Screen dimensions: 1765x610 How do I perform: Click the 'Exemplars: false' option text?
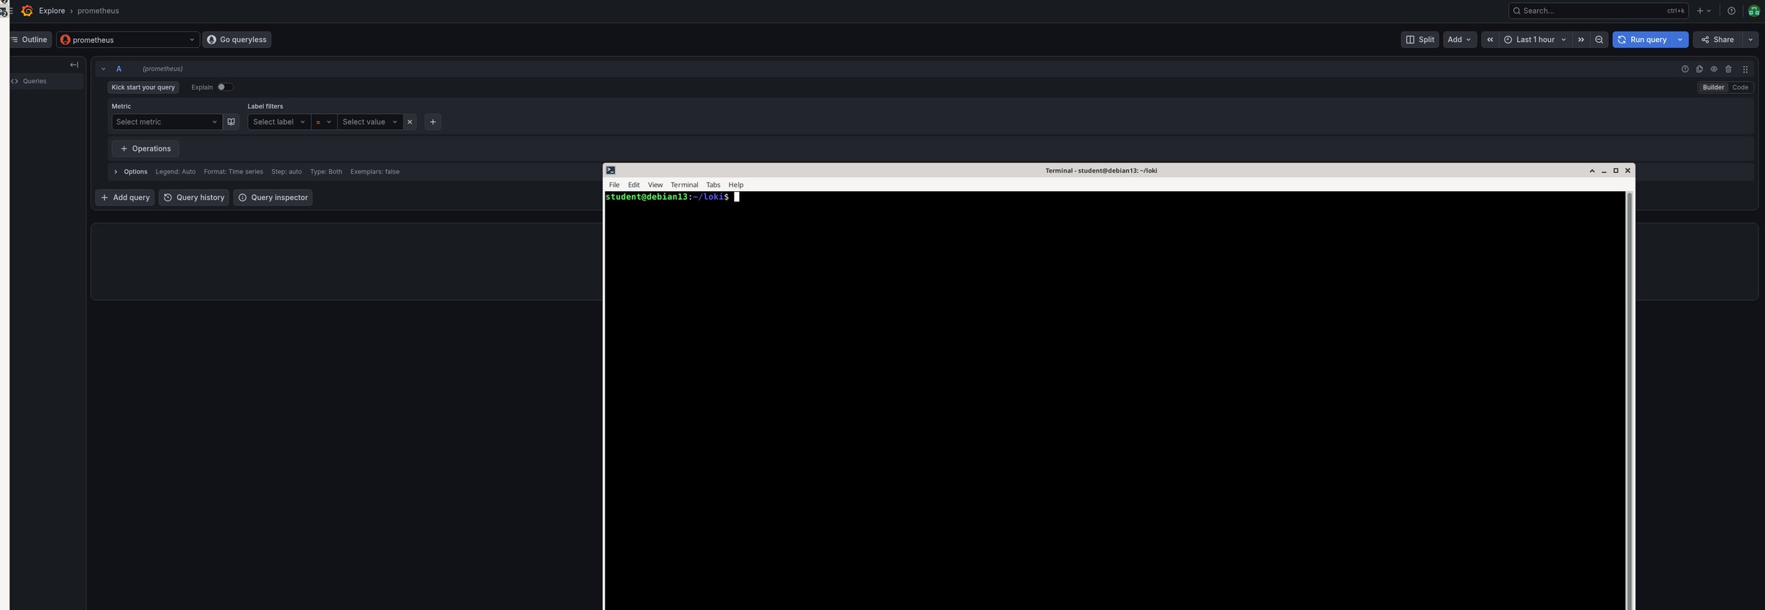pyautogui.click(x=375, y=171)
